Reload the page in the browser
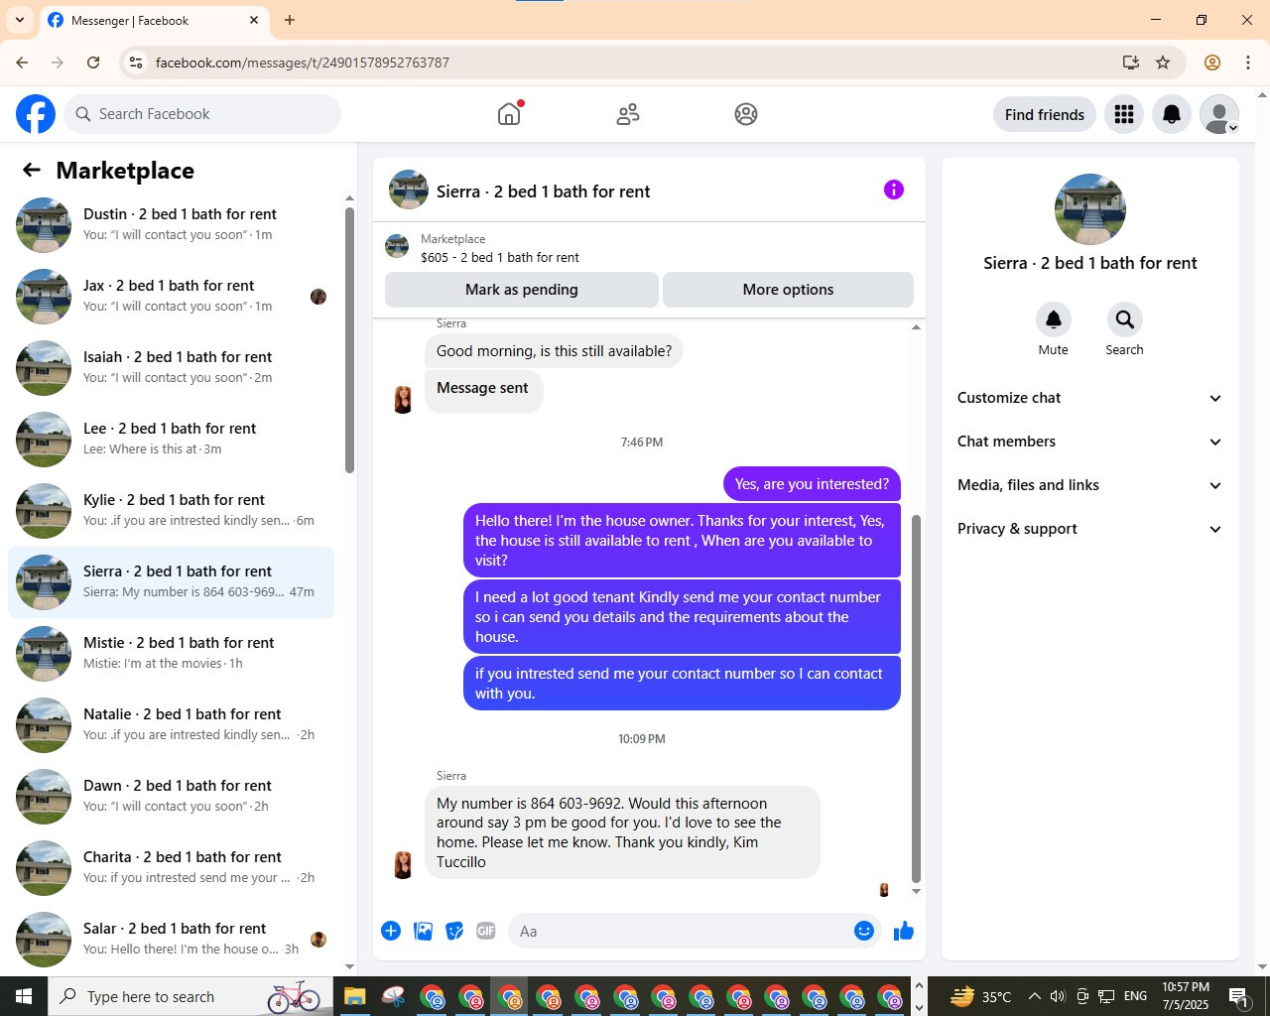Image resolution: width=1270 pixels, height=1016 pixels. 93,63
